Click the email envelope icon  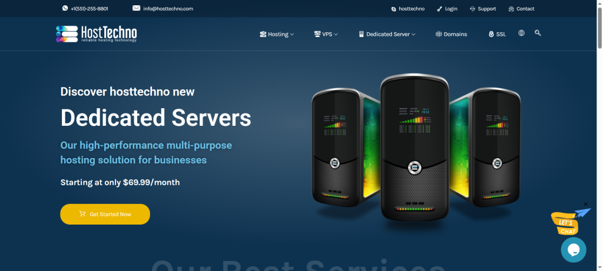pyautogui.click(x=136, y=8)
